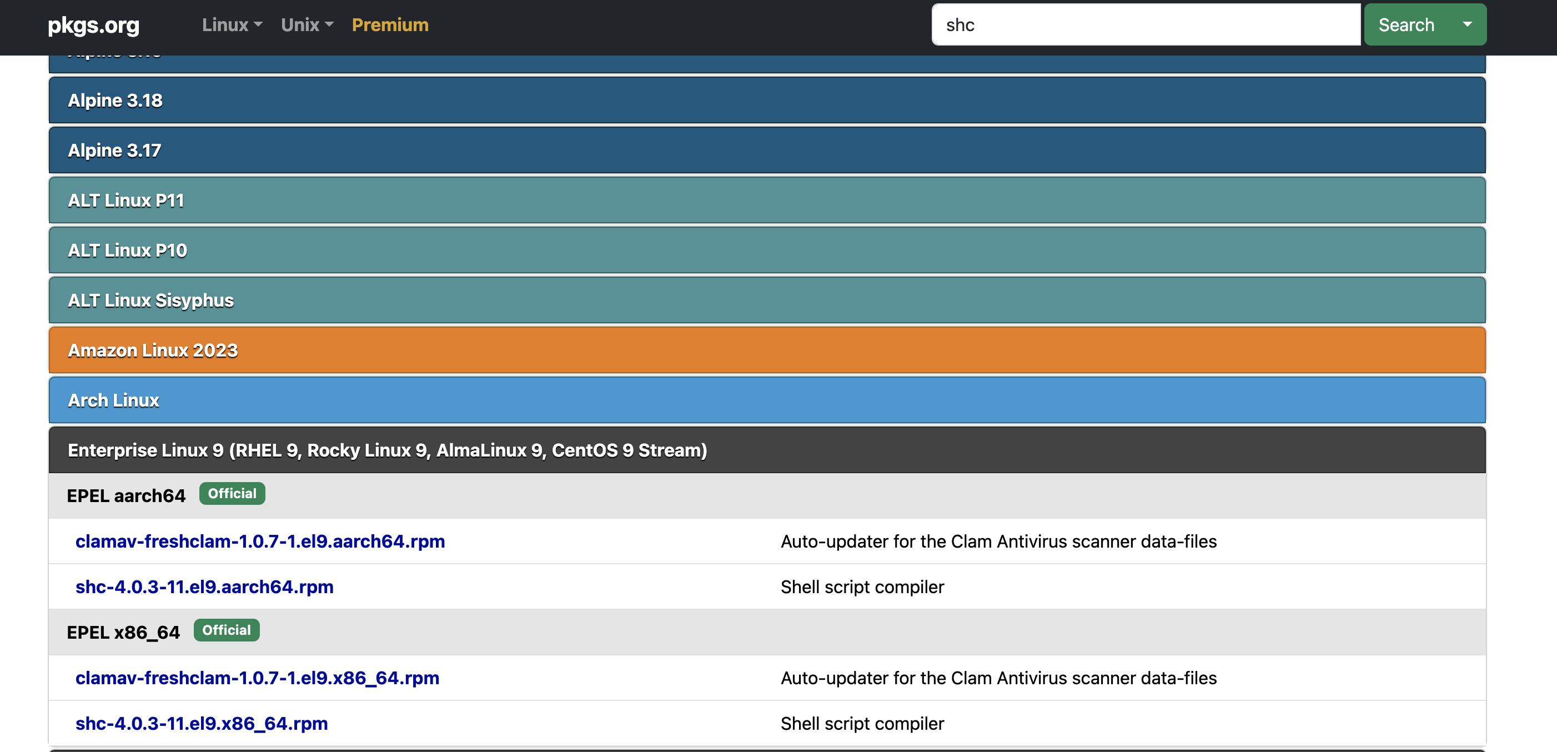Click Official badge next to EPEL aarch64

click(x=232, y=493)
